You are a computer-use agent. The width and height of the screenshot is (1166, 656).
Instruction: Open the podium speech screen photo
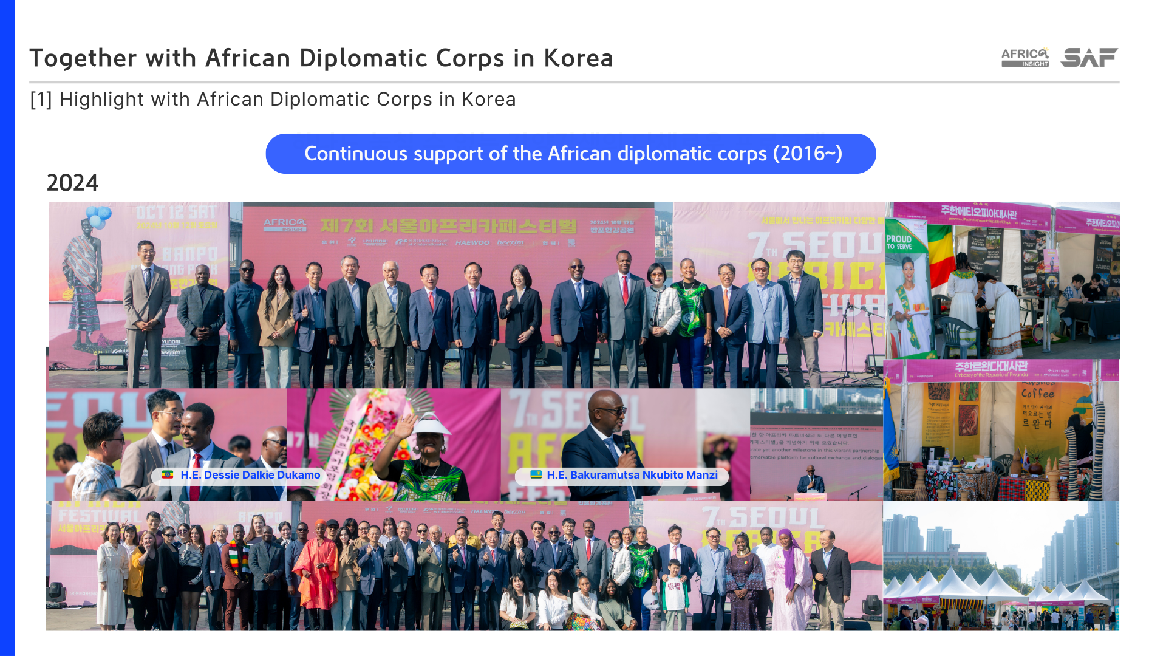click(817, 445)
